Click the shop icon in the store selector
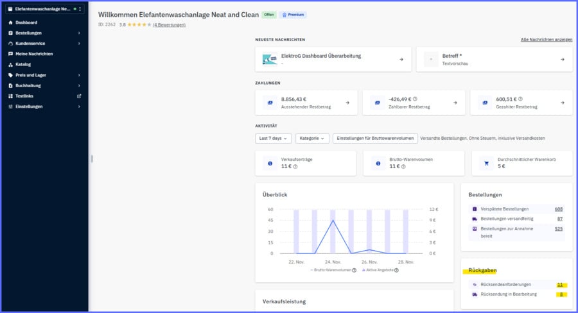The image size is (578, 313). (10, 9)
